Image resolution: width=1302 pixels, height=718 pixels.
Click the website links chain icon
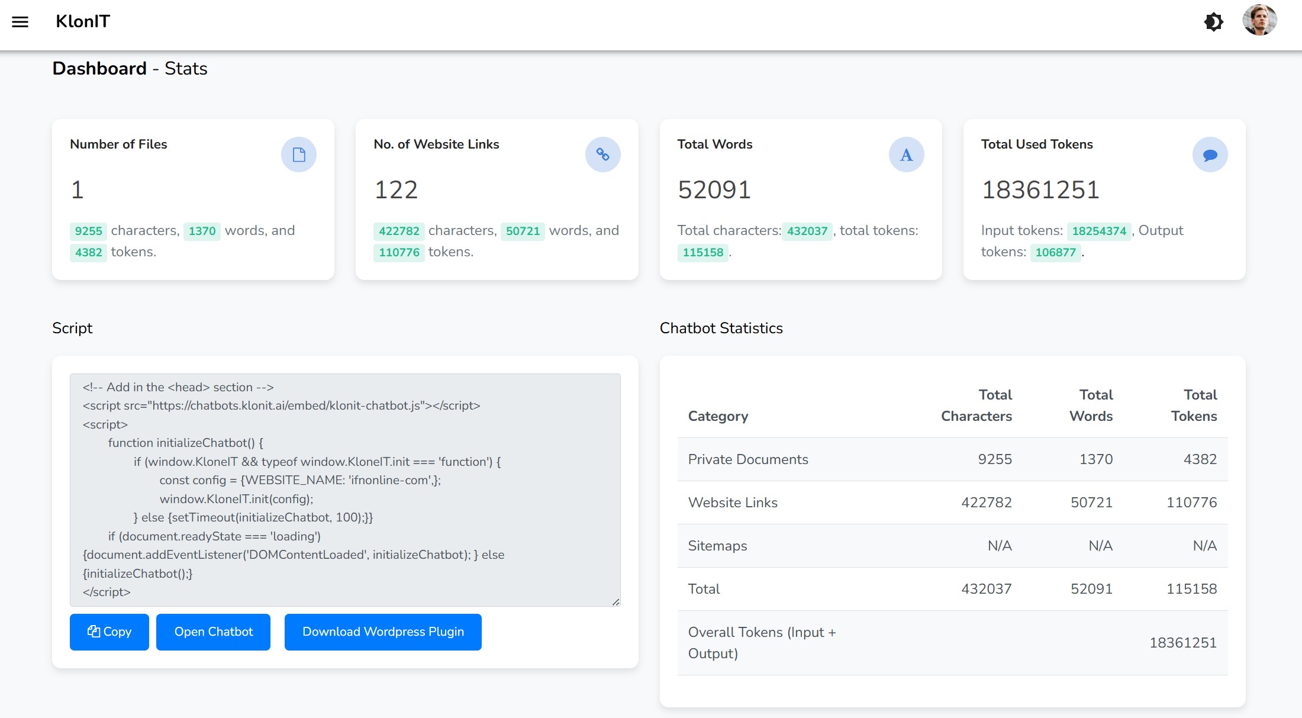tap(602, 154)
